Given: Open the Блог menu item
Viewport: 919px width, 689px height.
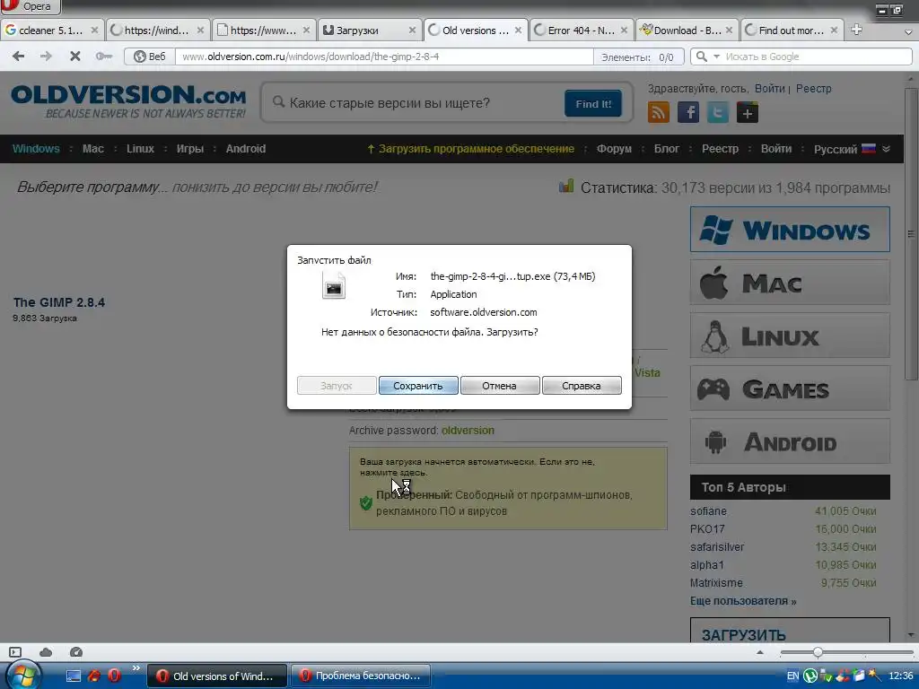Looking at the screenshot, I should (667, 149).
